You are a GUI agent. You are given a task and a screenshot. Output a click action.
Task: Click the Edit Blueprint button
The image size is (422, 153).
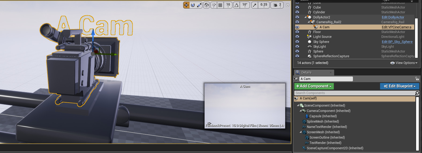[x=400, y=86]
